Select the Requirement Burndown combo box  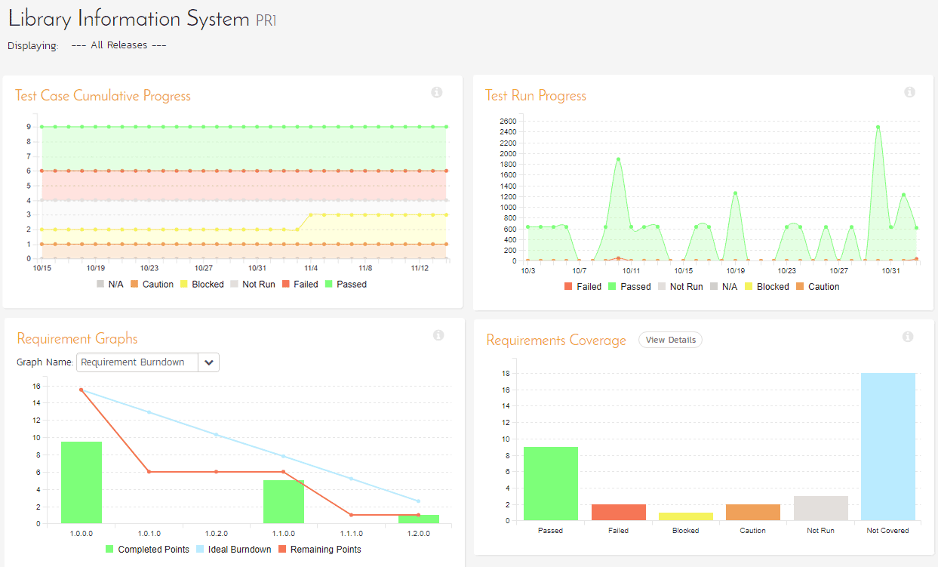pyautogui.click(x=148, y=362)
